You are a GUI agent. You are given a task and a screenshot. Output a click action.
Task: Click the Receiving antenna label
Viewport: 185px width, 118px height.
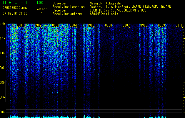[x=68, y=14]
